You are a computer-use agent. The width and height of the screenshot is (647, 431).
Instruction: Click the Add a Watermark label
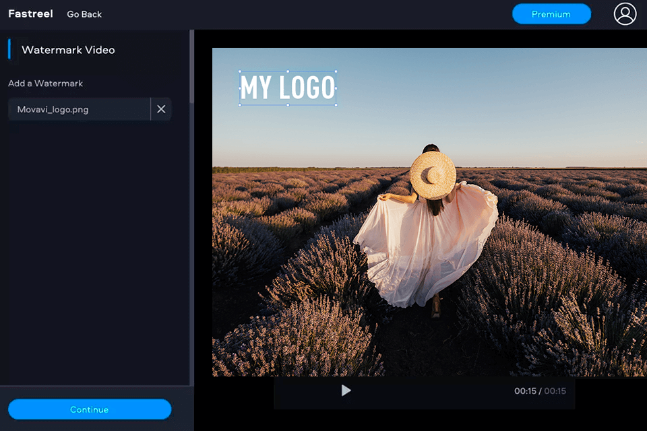coord(45,83)
